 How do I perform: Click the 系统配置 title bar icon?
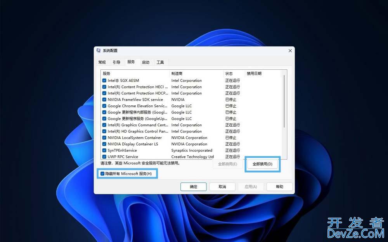tap(99, 51)
